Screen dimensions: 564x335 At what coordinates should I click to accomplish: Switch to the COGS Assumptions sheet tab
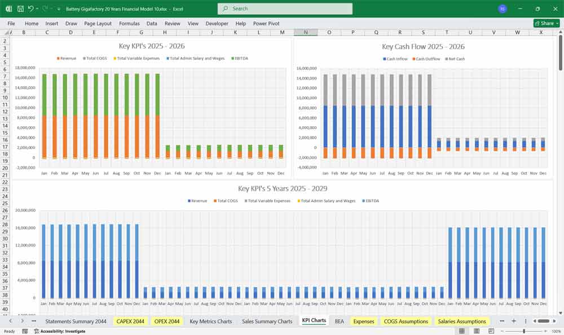406,321
